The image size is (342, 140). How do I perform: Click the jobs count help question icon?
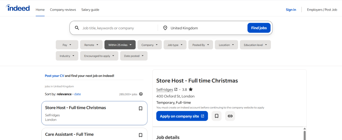coord(141,94)
